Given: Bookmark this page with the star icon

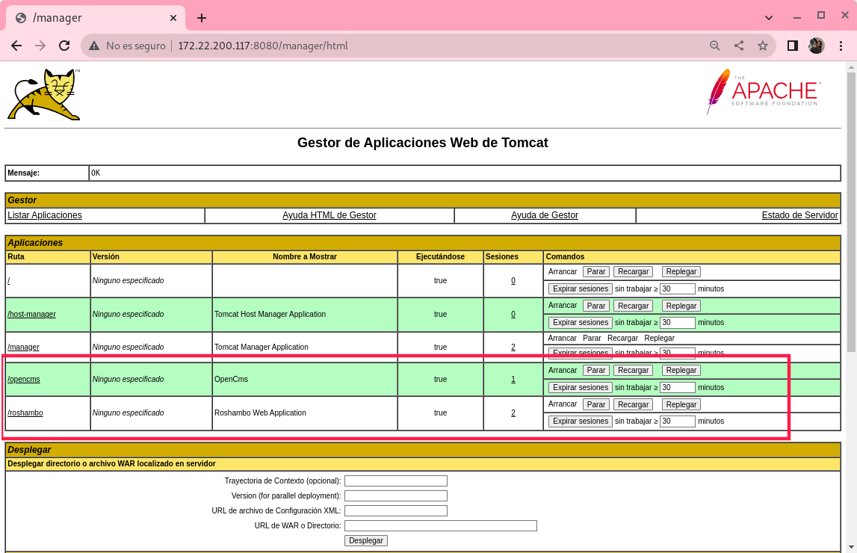Looking at the screenshot, I should 763,46.
